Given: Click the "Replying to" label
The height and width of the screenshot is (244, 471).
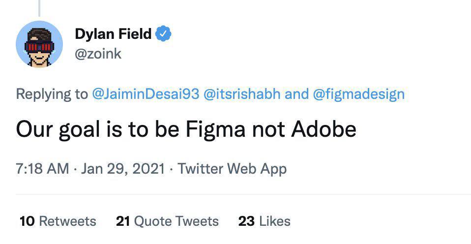Looking at the screenshot, I should click(52, 94).
